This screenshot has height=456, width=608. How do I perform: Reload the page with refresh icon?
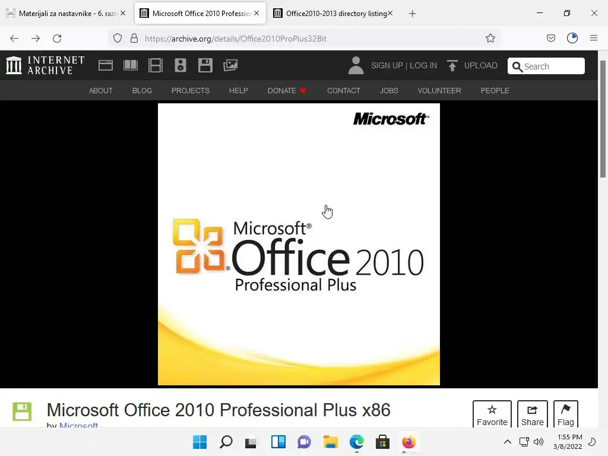tap(58, 39)
